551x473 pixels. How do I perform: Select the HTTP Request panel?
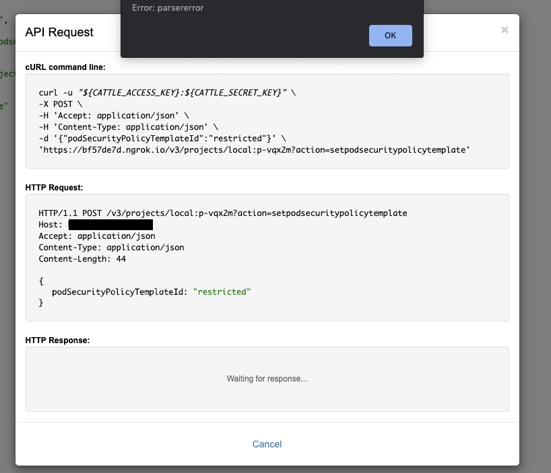(267, 258)
